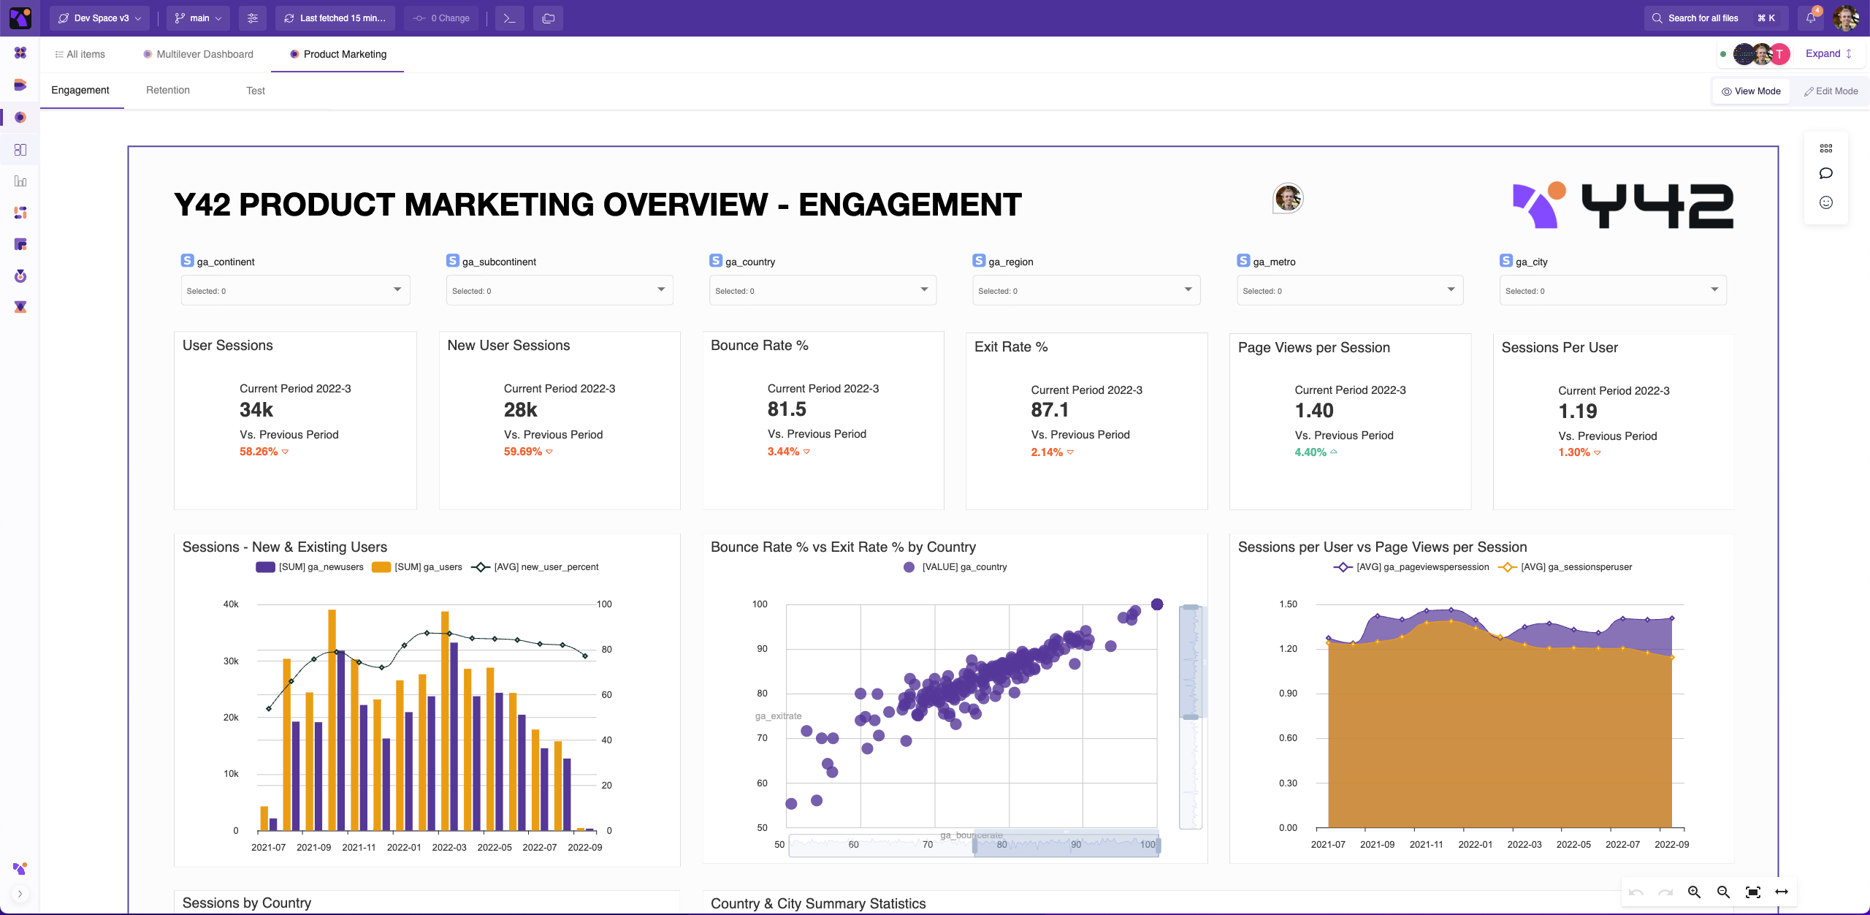Viewport: 1870px width, 915px height.
Task: Click the Search for all files field
Action: pos(1703,18)
